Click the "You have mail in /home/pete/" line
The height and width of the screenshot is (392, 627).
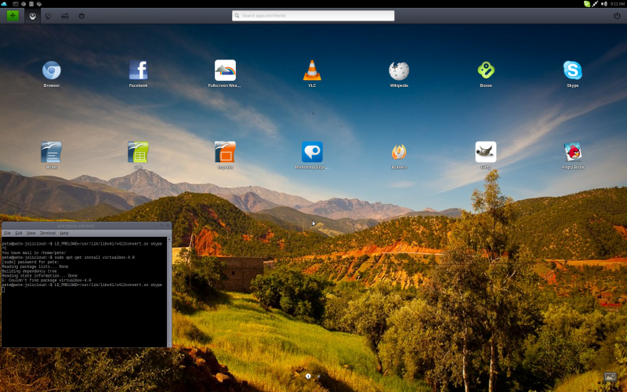(x=34, y=252)
